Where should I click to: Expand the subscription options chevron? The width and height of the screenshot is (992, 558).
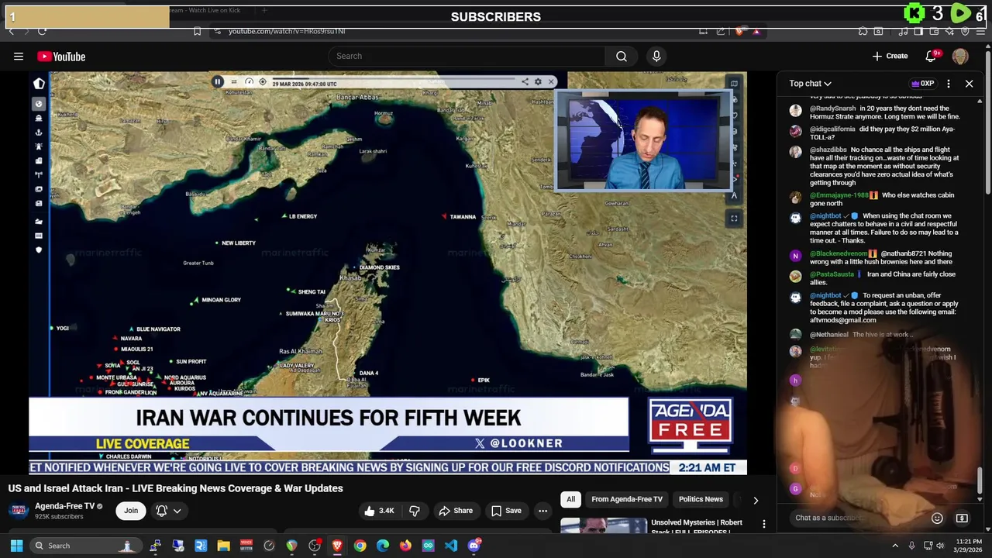177,511
